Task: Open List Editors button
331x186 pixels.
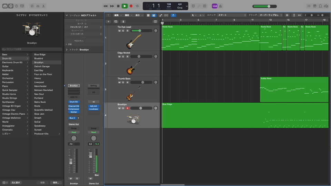Action: tap(309, 6)
